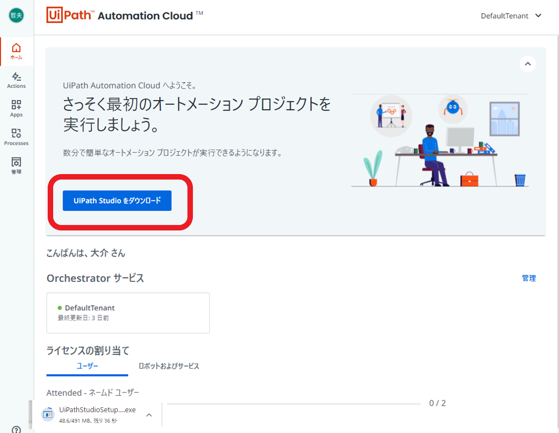Click the greeting text こんばんは、大介 さん
This screenshot has width=559, height=433.
pos(86,253)
